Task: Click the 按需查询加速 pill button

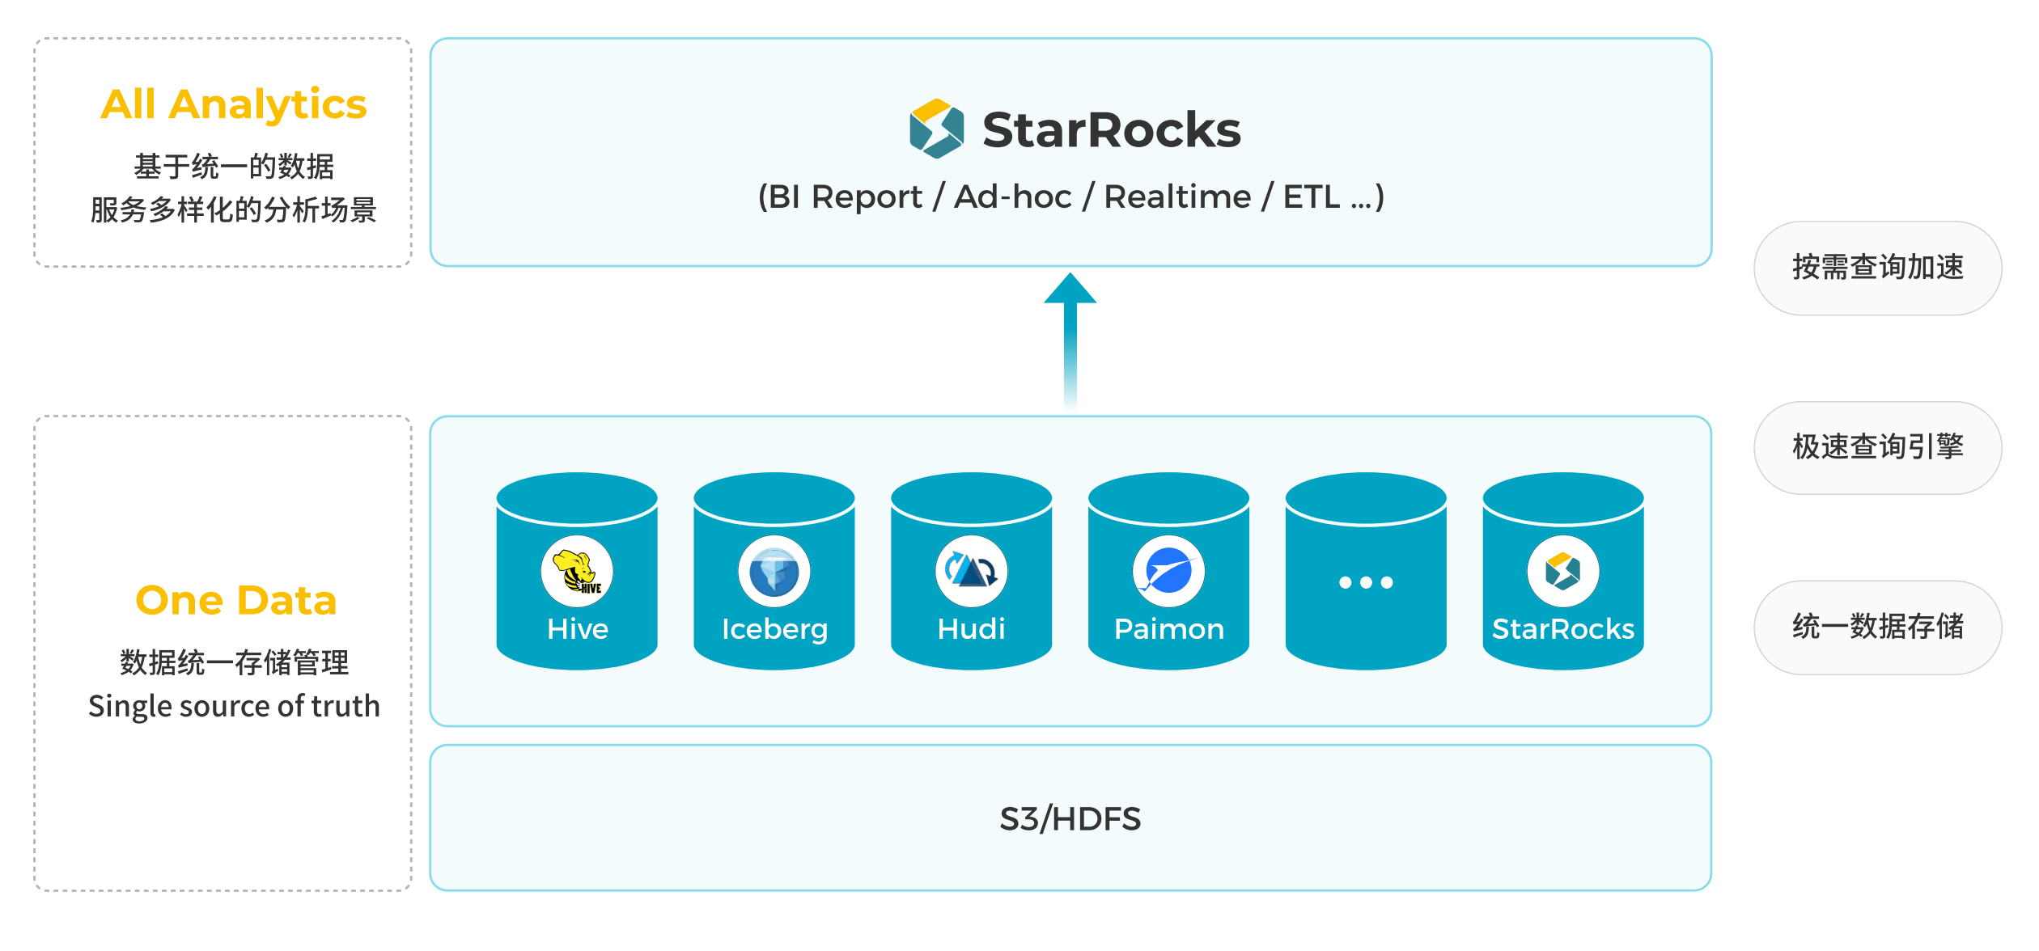Action: coord(1877,268)
